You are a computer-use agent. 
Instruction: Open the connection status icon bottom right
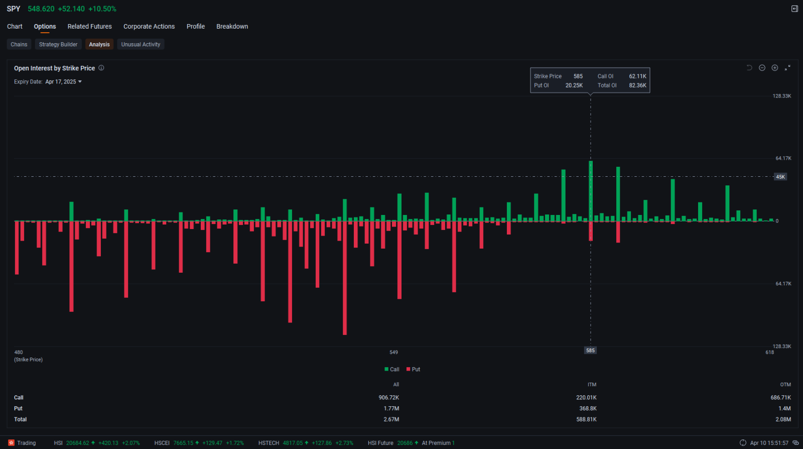point(795,443)
